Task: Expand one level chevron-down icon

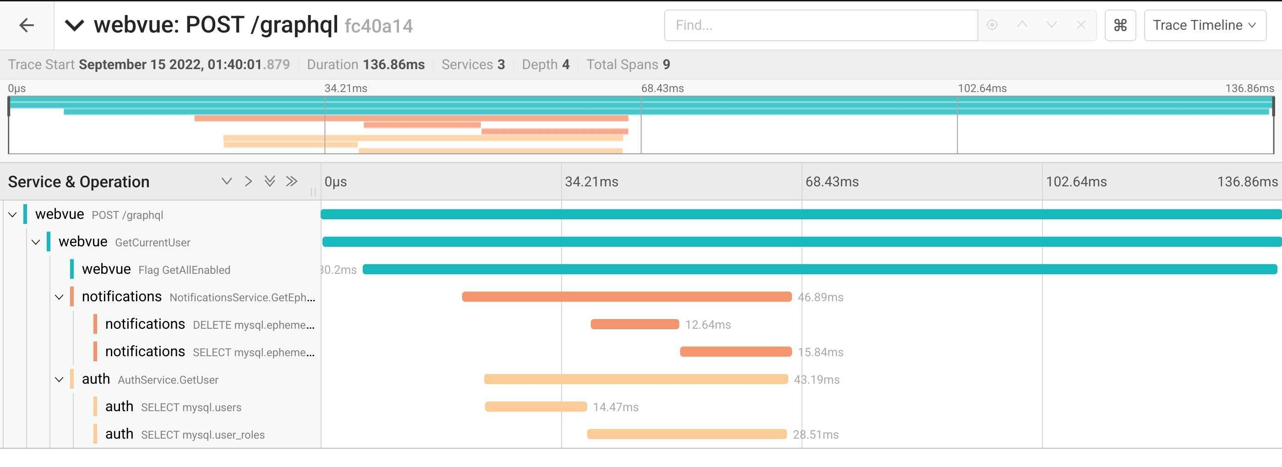Action: point(226,181)
